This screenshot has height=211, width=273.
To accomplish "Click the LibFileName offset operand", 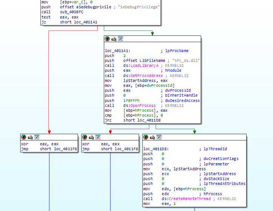I will pyautogui.click(x=152, y=60).
